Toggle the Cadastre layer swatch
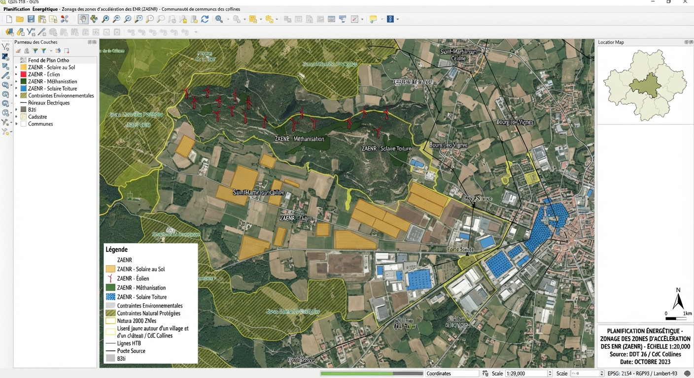Image resolution: width=694 pixels, height=378 pixels. tap(23, 117)
